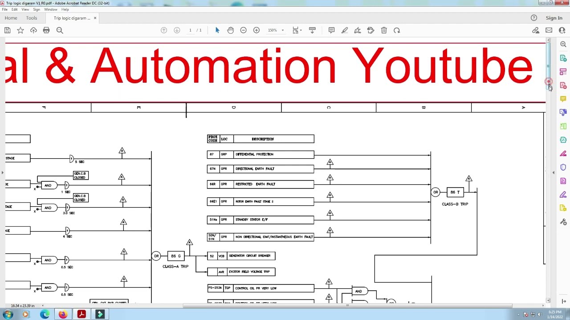The height and width of the screenshot is (320, 570).
Task: Share a link to this file
Action: tap(536, 30)
